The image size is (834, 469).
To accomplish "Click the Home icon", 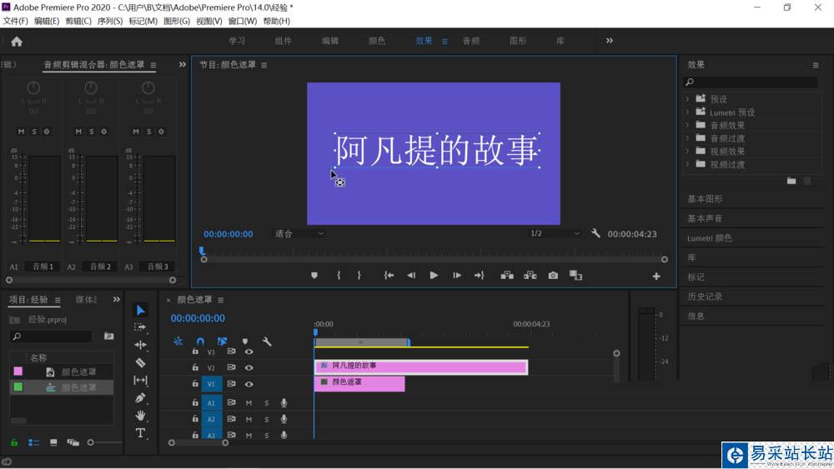I will (x=17, y=42).
